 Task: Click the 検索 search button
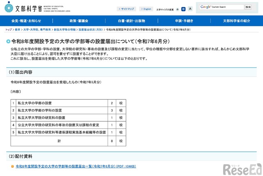click(x=248, y=7)
